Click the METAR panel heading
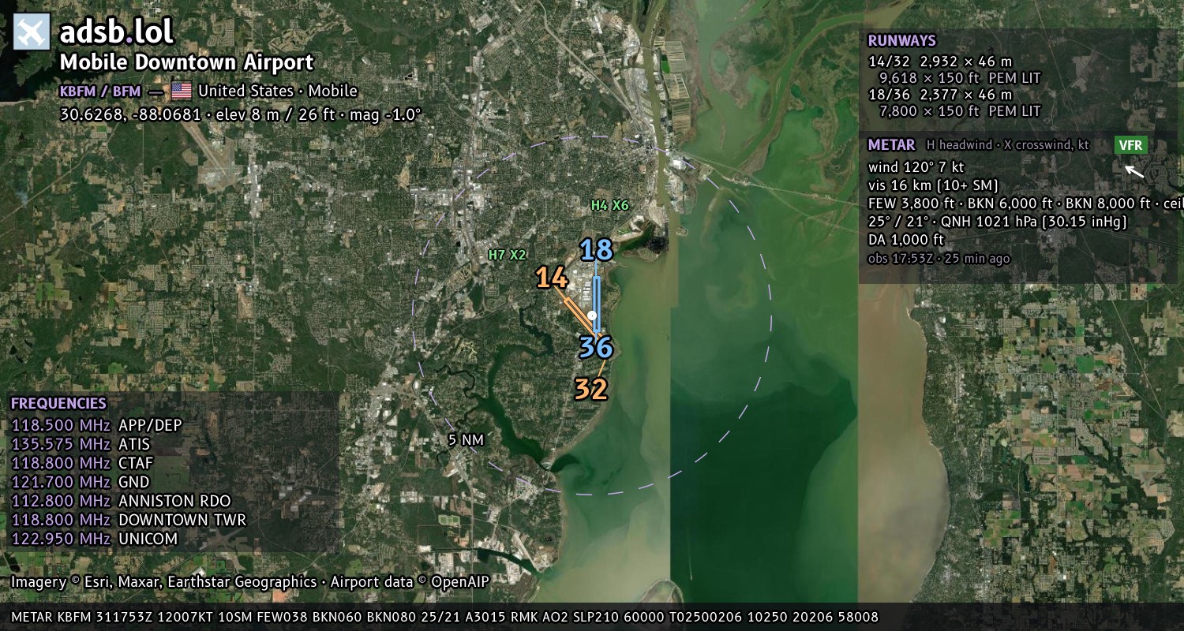 (x=891, y=145)
